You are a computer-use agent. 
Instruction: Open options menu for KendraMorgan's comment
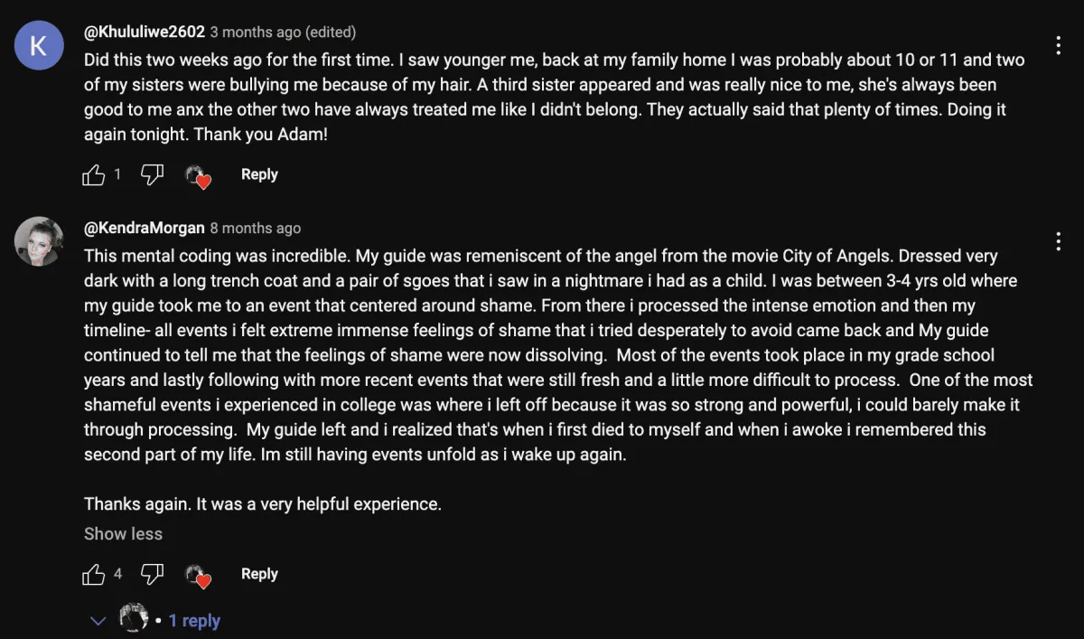1058,241
